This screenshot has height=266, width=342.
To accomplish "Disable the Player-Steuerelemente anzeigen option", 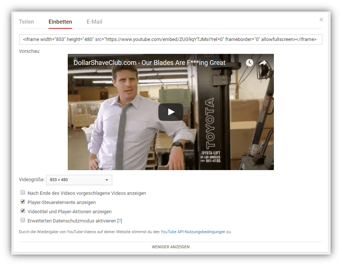I will [x=23, y=201].
